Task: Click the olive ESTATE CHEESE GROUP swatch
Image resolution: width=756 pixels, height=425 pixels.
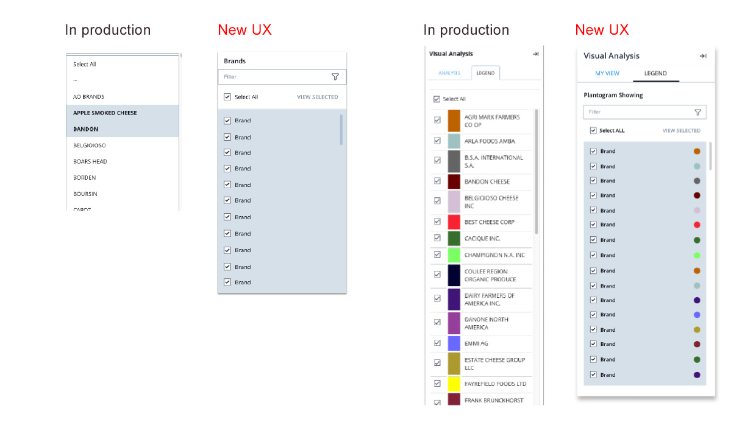Action: point(454,364)
